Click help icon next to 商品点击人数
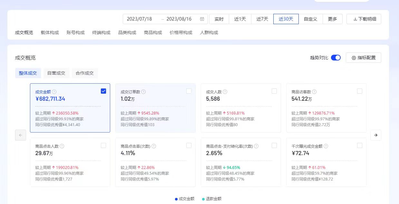Image resolution: width=399 pixels, height=204 pixels. coord(62,146)
